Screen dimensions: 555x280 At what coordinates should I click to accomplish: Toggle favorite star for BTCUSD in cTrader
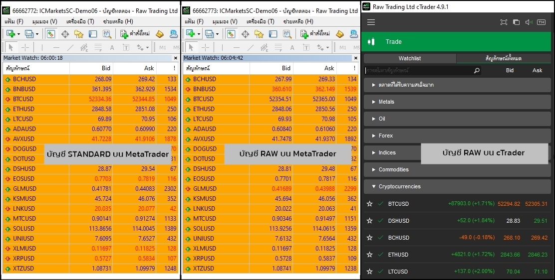[x=369, y=204]
